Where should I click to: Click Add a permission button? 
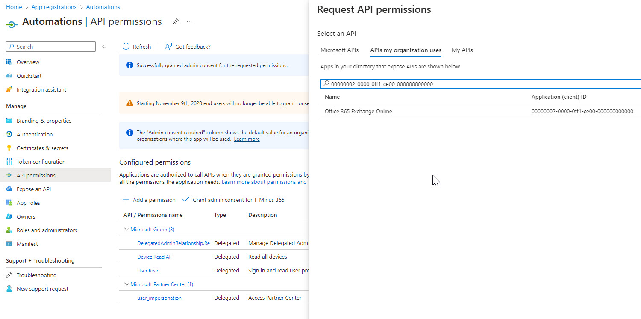coord(150,200)
